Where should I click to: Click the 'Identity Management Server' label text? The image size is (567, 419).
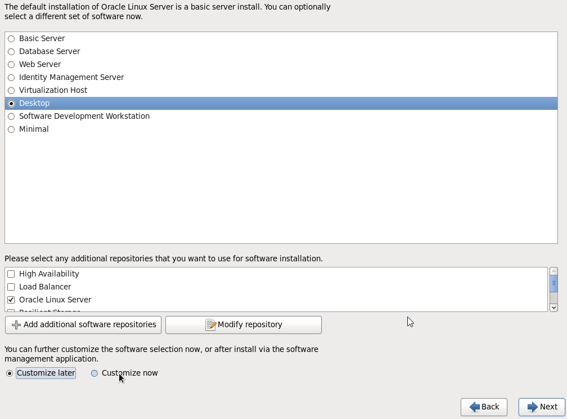pos(71,78)
